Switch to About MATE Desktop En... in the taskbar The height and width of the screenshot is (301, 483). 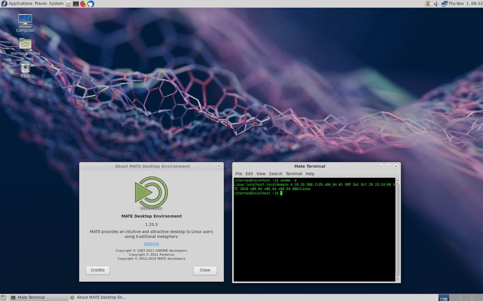tap(98, 298)
